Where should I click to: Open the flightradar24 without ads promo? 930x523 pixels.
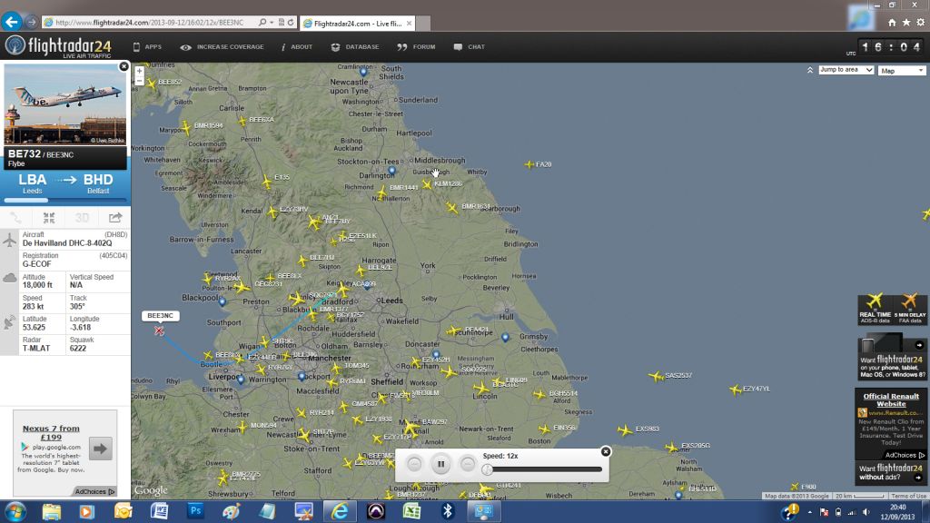pos(891,472)
